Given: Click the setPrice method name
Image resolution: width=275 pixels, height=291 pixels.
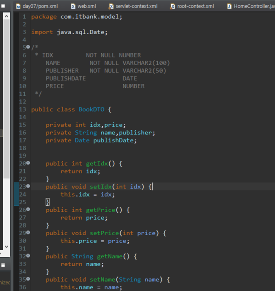Looking at the screenshot, I should (x=104, y=233).
